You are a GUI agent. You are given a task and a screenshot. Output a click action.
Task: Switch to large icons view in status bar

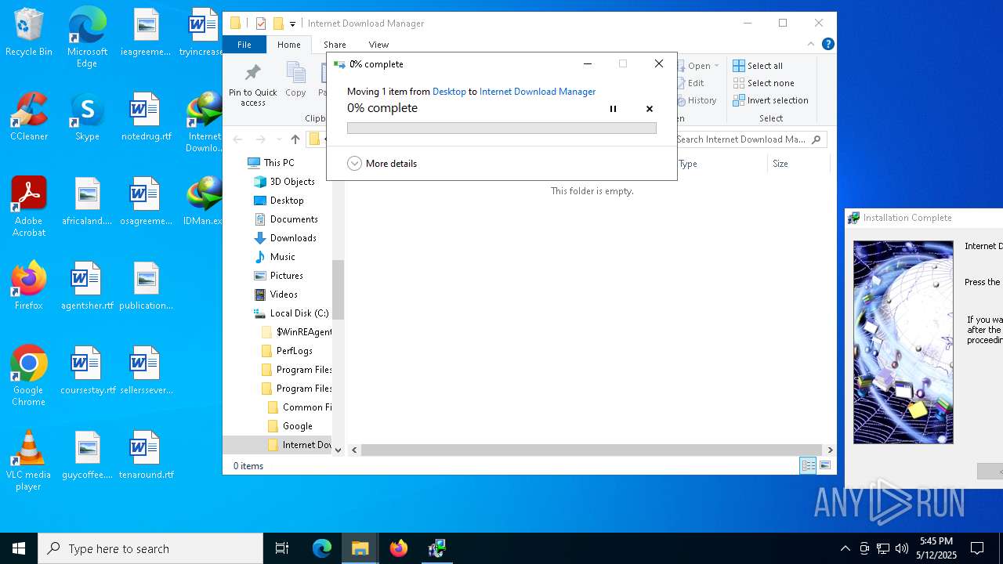click(x=824, y=465)
